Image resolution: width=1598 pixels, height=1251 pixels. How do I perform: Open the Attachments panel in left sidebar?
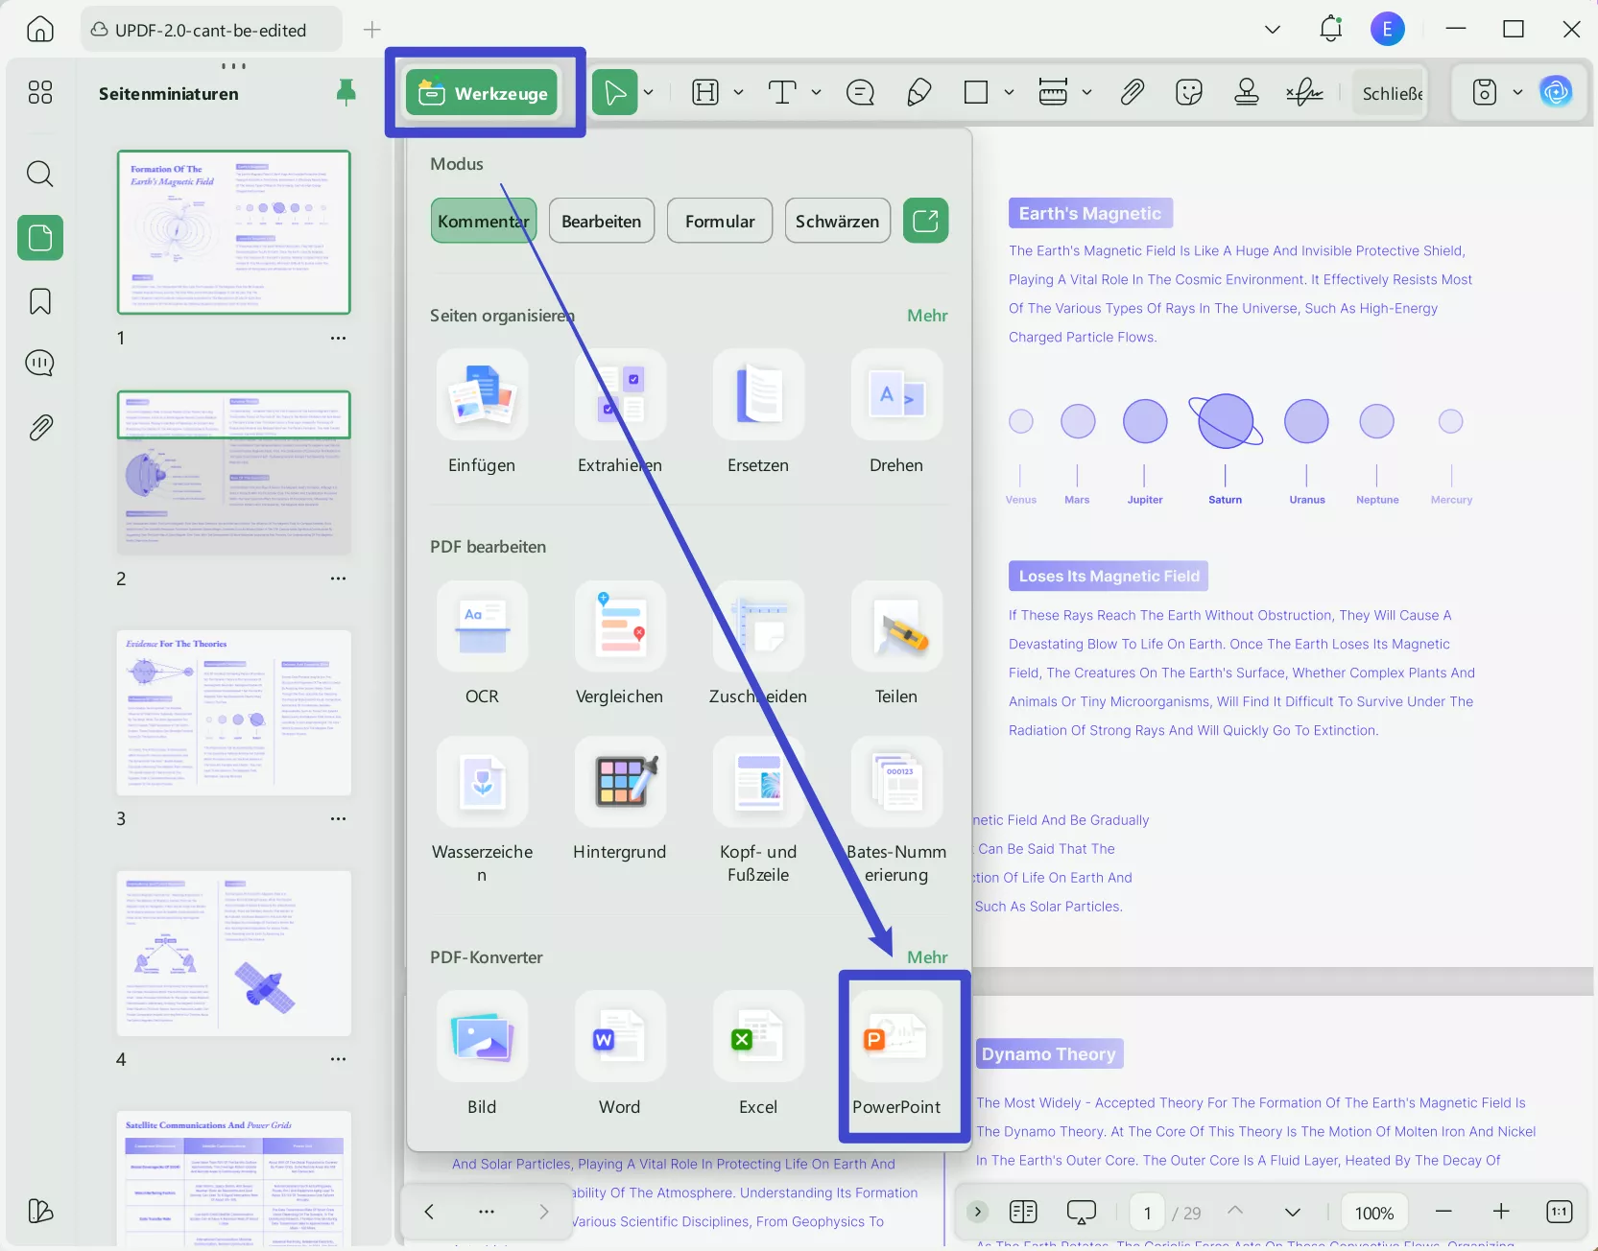point(40,427)
